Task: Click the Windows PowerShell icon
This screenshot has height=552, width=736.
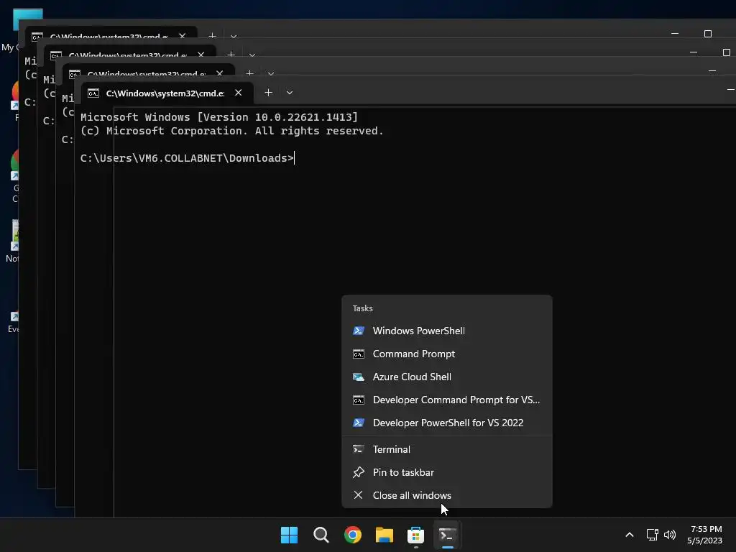Action: 358,331
